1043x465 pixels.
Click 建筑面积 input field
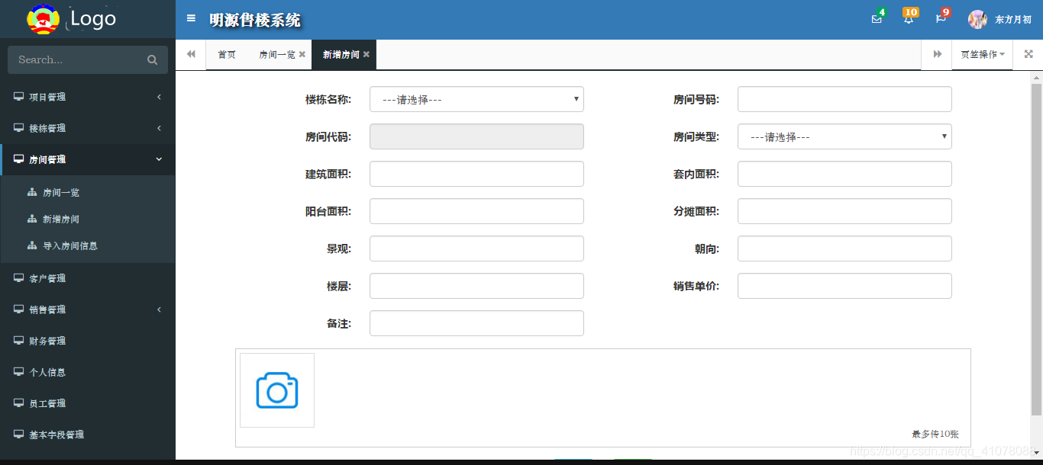(476, 174)
